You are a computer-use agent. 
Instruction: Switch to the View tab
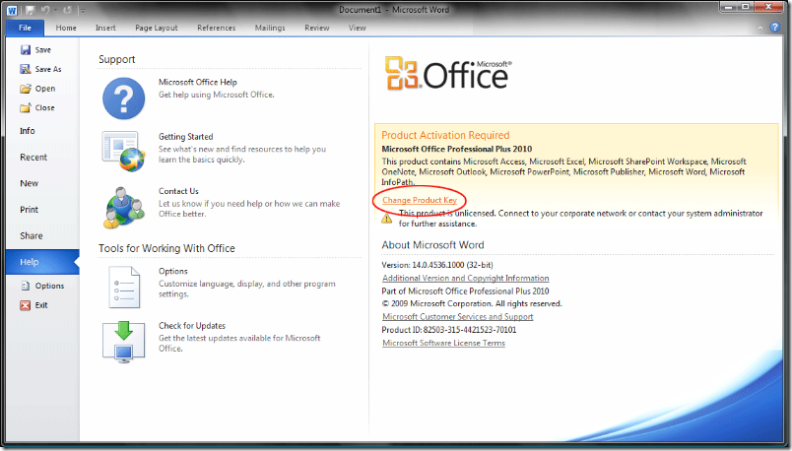click(358, 28)
